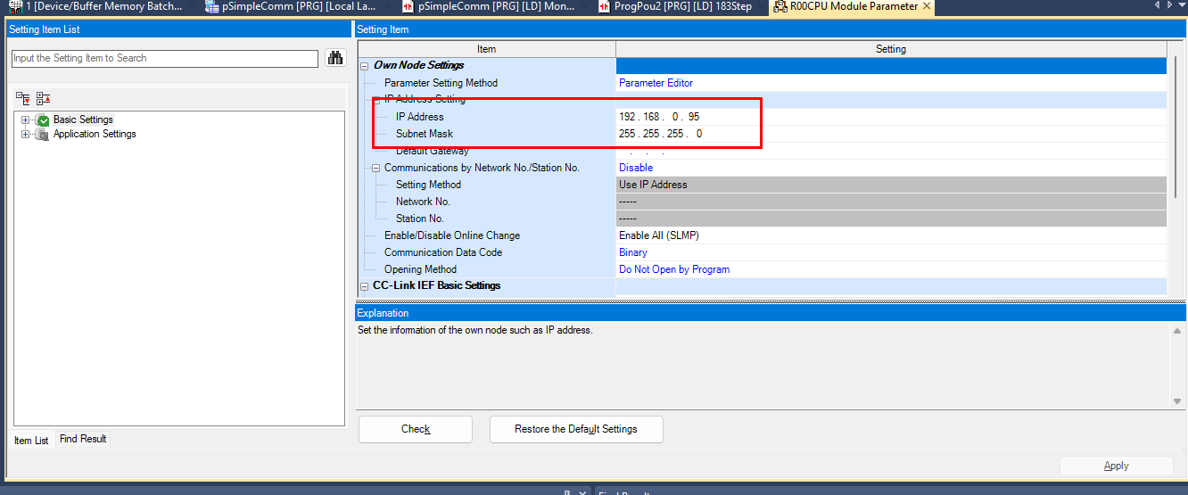
Task: Click the Setting Method row label
Action: coord(428,185)
